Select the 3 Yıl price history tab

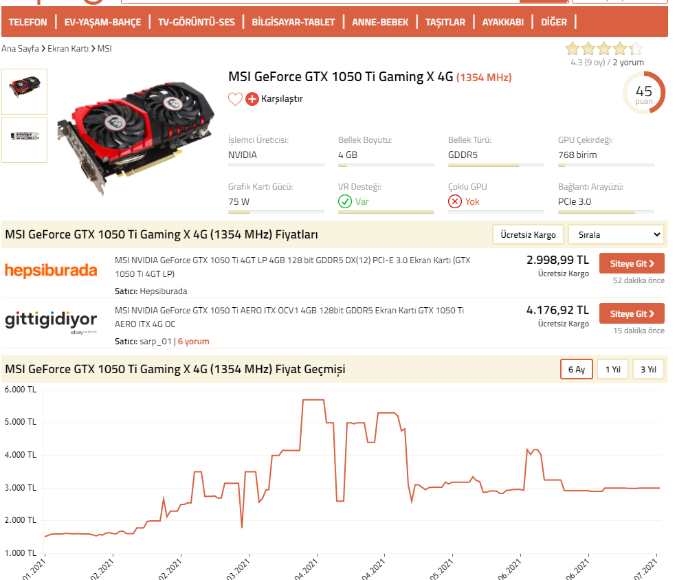[648, 370]
